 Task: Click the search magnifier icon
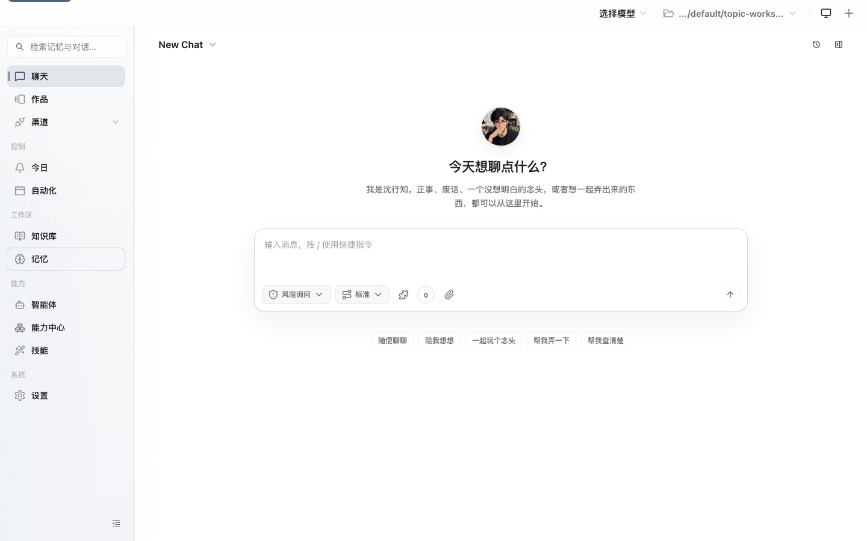(20, 47)
